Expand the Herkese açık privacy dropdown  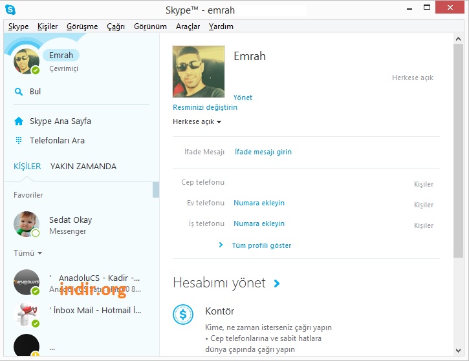pyautogui.click(x=197, y=121)
